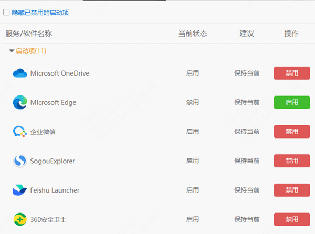Click the Microsoft OneDrive cloud icon
This screenshot has height=234, width=315.
click(x=20, y=73)
